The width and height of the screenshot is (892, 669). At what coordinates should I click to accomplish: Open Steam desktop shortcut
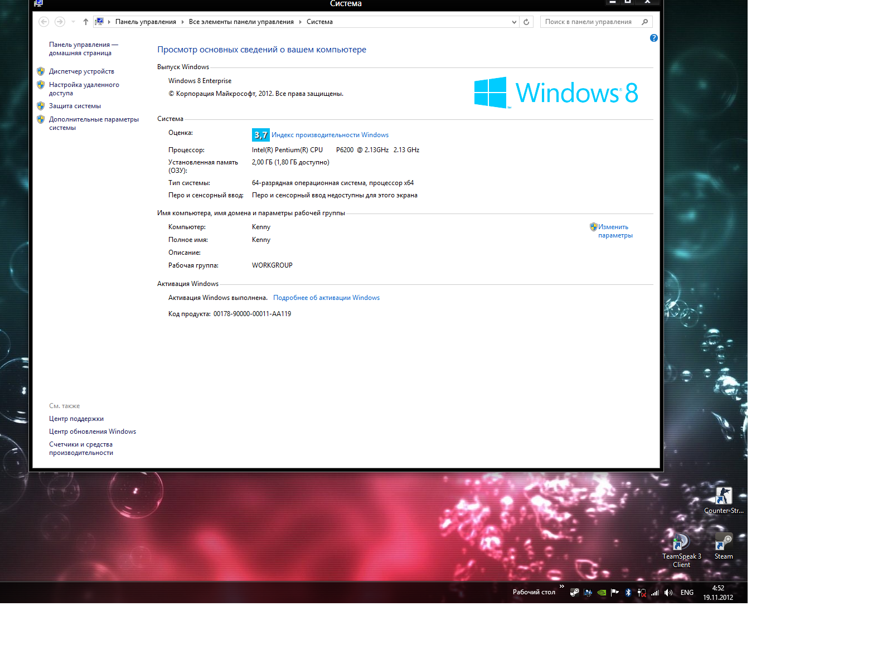pyautogui.click(x=724, y=546)
